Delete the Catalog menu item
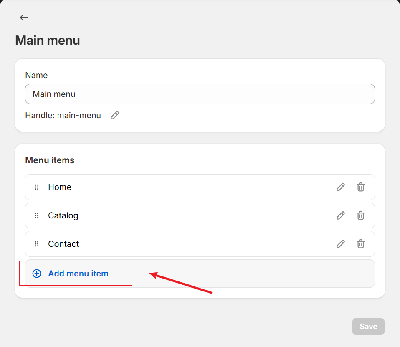Viewport: 400px width, 347px height. click(360, 215)
